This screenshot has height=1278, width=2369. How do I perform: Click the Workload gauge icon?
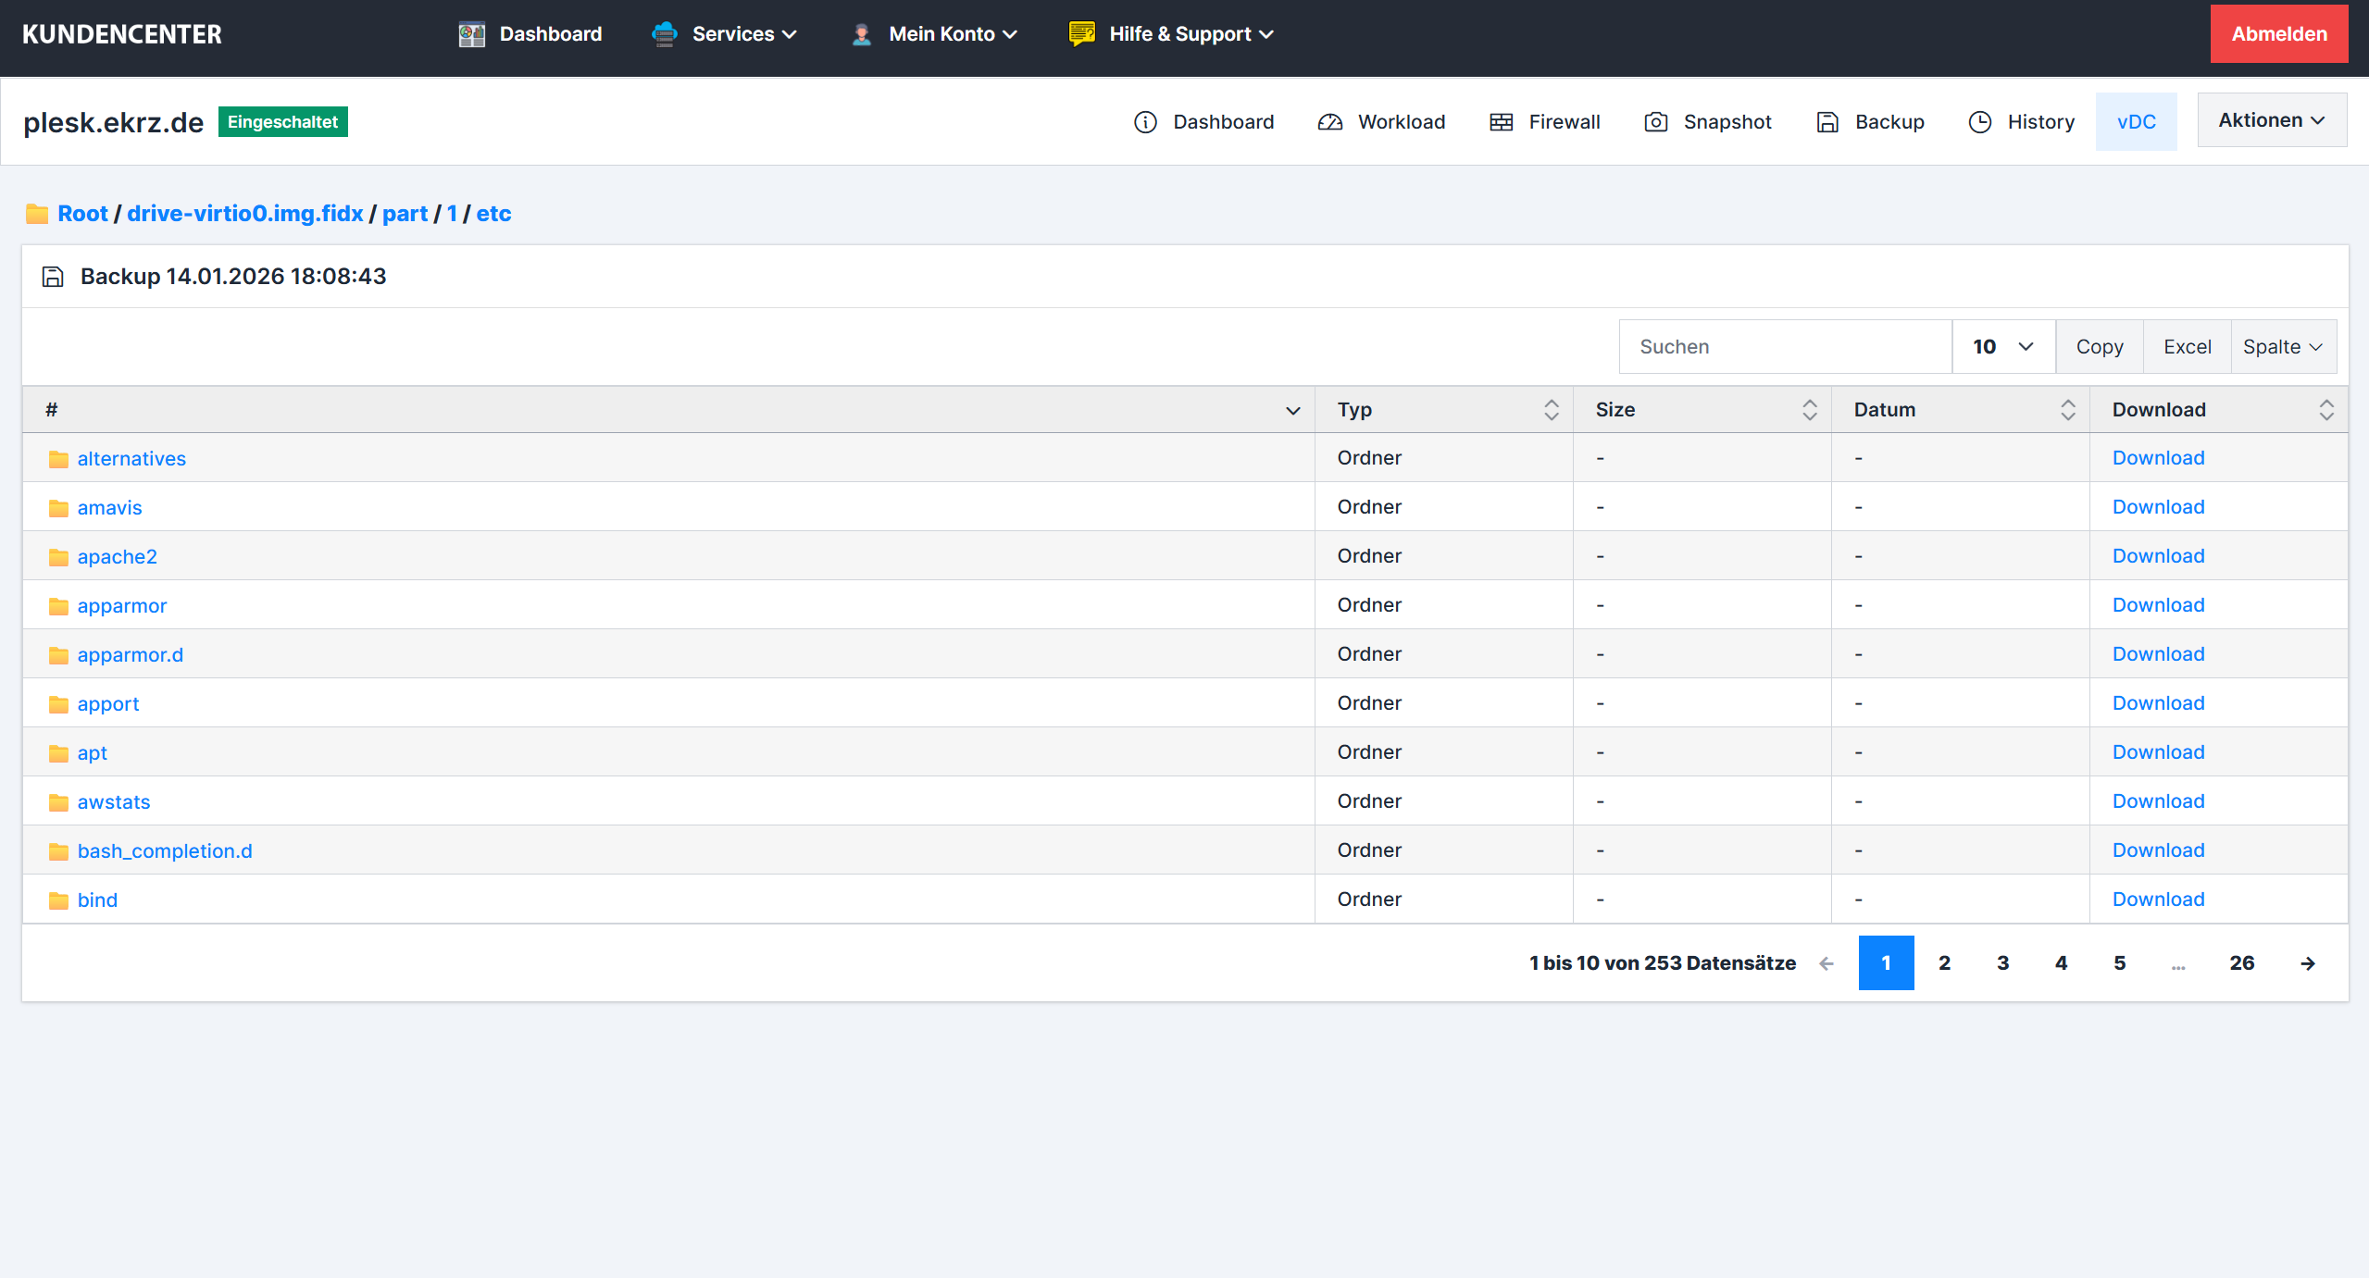click(x=1330, y=122)
